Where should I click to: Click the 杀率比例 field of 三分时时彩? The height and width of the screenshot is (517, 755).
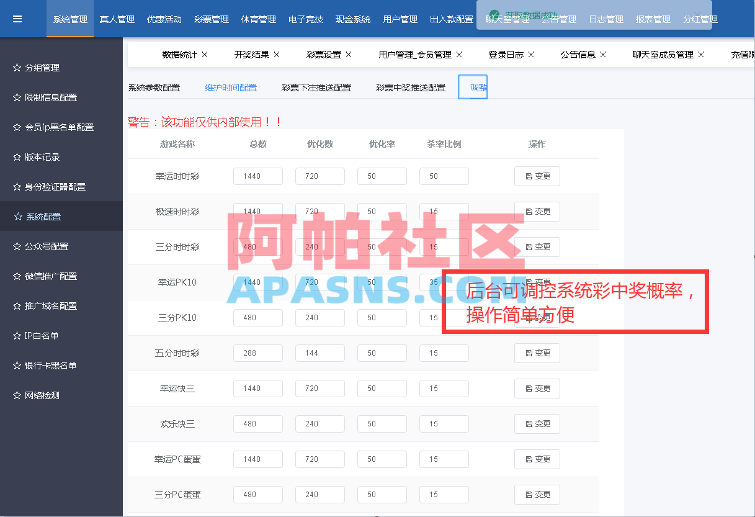444,246
